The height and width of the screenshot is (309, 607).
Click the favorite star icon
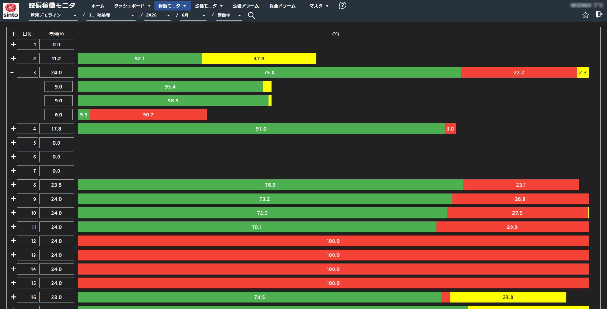[586, 15]
